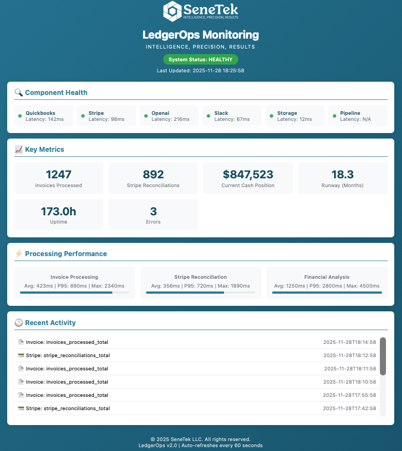The height and width of the screenshot is (451, 402).
Task: Open the 173.0h Uptime metric card
Action: [59, 215]
